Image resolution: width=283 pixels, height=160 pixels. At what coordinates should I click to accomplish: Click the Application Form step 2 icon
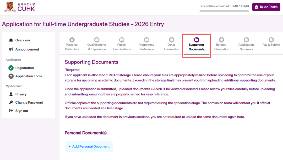11,76
